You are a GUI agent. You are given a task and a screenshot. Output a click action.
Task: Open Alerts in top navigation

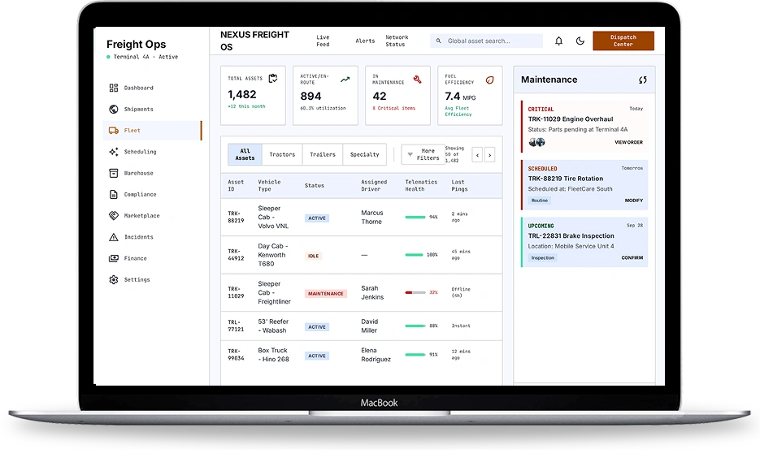click(365, 41)
